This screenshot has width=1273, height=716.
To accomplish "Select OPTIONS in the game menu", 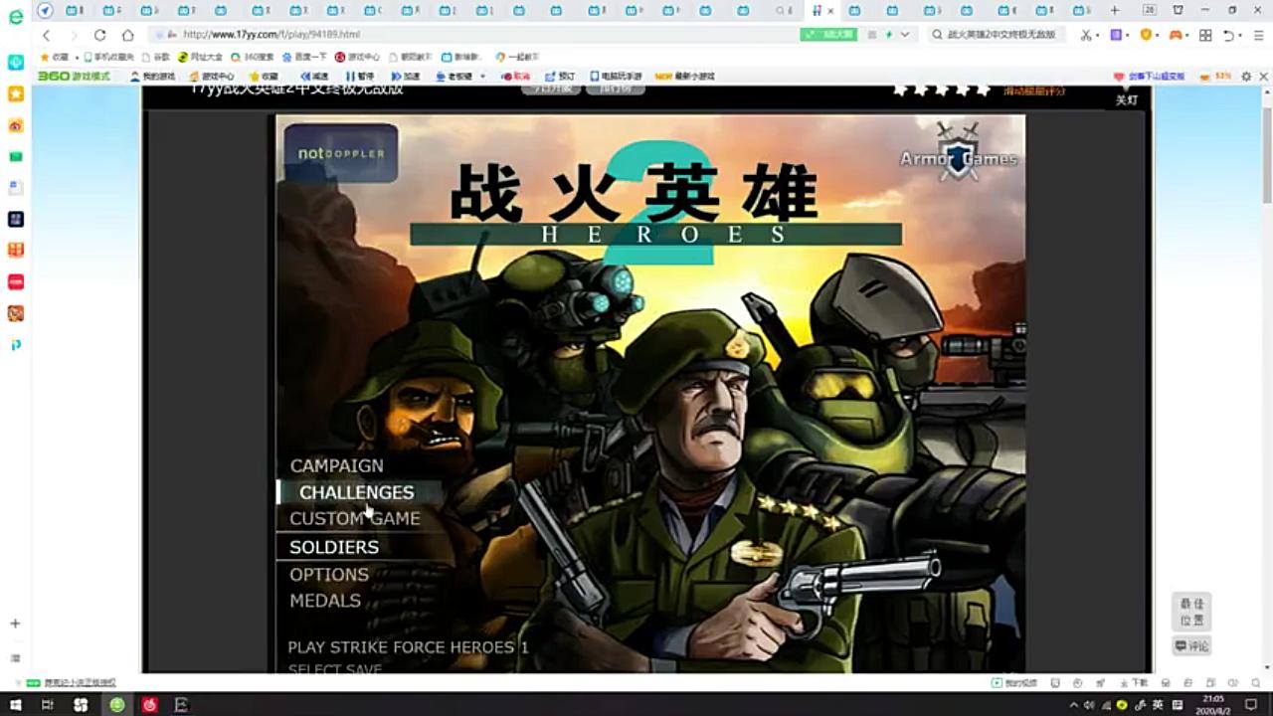I will tap(328, 574).
